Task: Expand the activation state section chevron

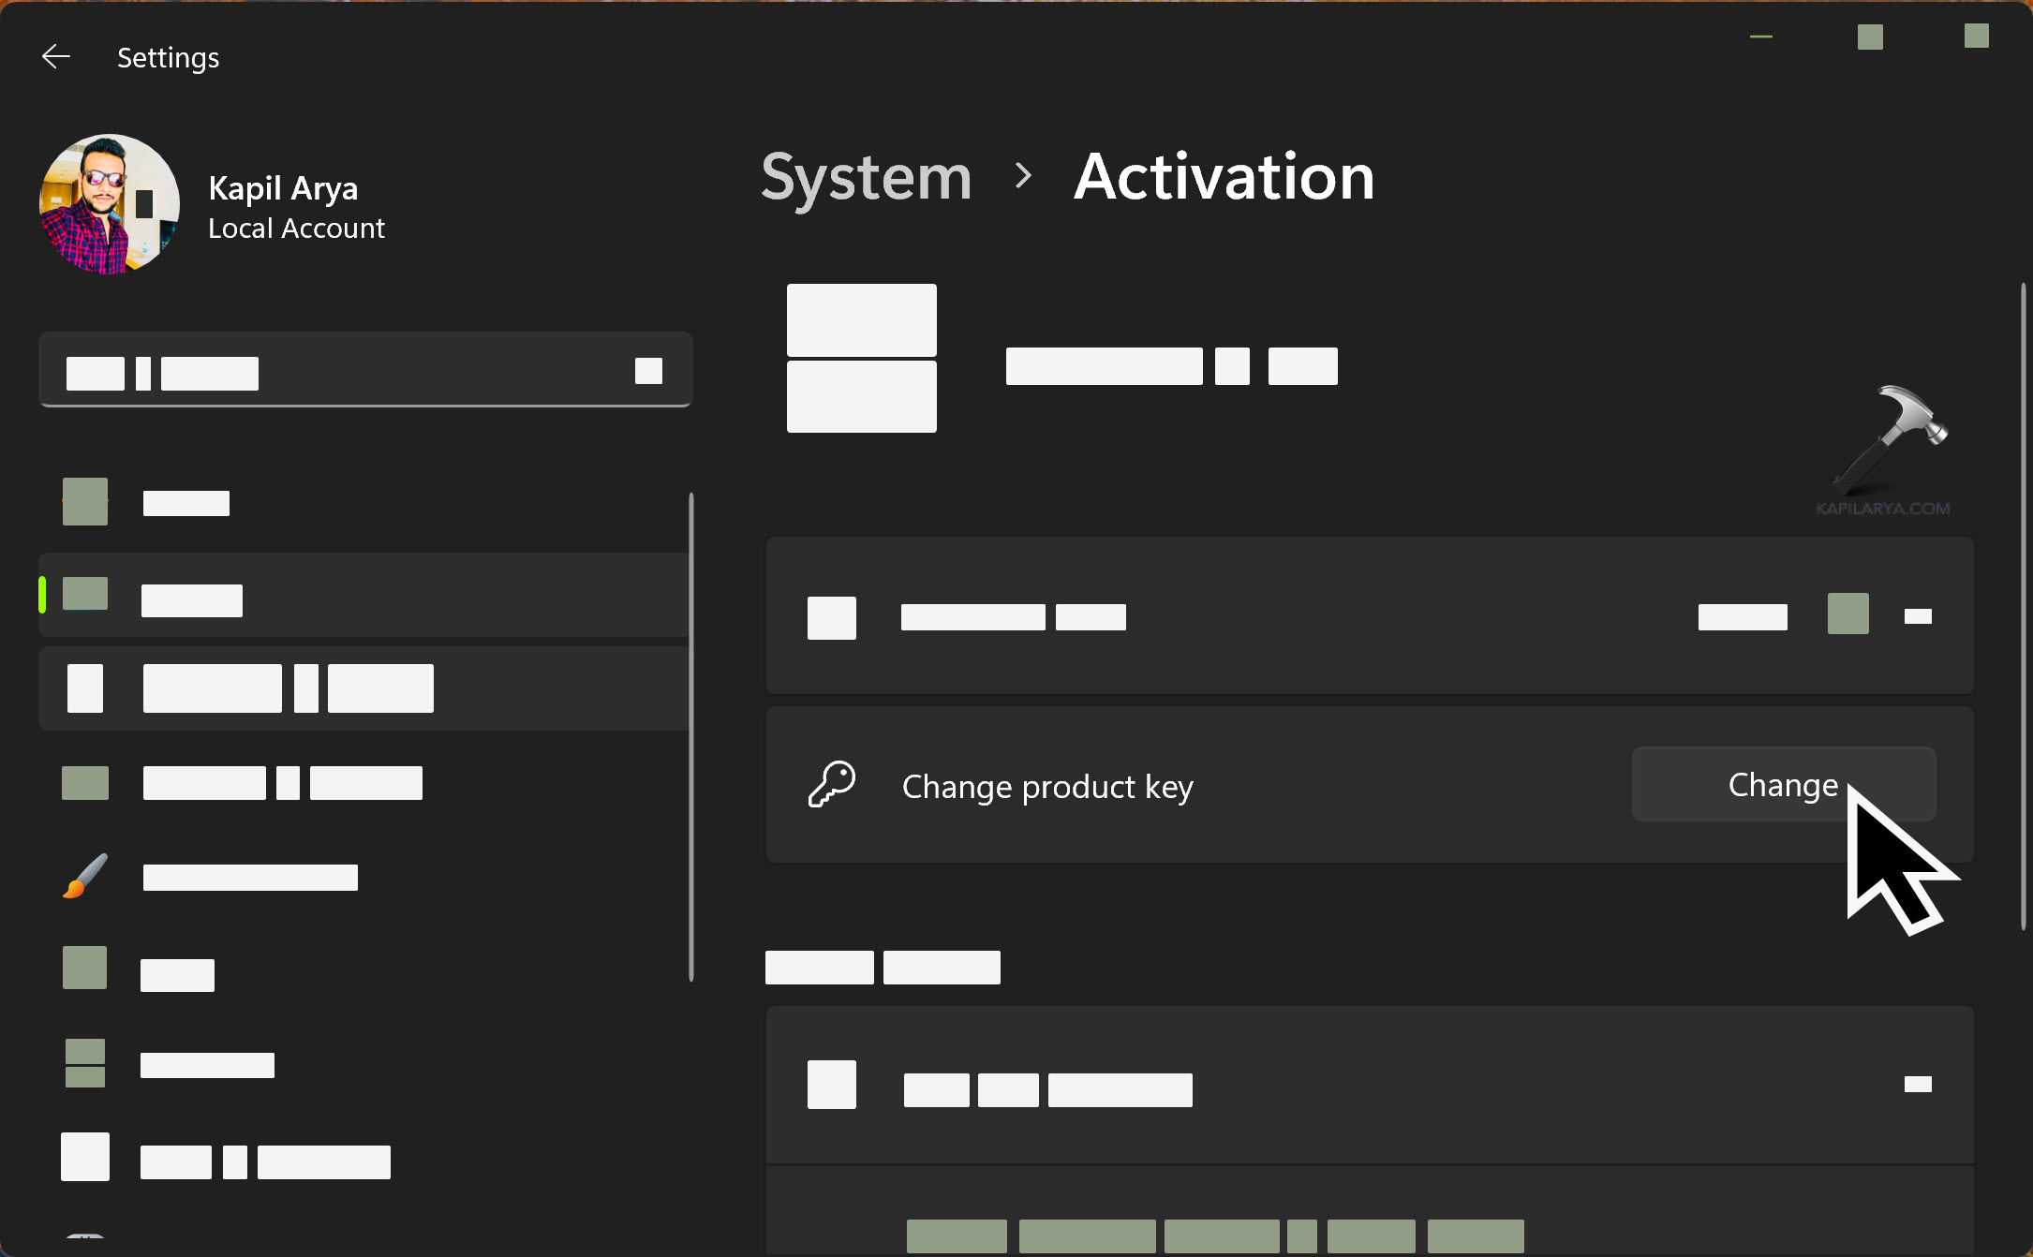Action: click(x=1918, y=615)
